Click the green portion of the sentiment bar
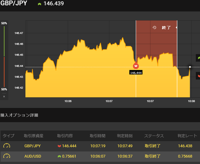Viewport: 200px width, 164px height. pyautogui.click(x=4, y=41)
